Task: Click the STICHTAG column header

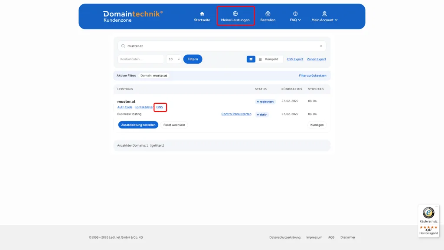Action: [316, 89]
